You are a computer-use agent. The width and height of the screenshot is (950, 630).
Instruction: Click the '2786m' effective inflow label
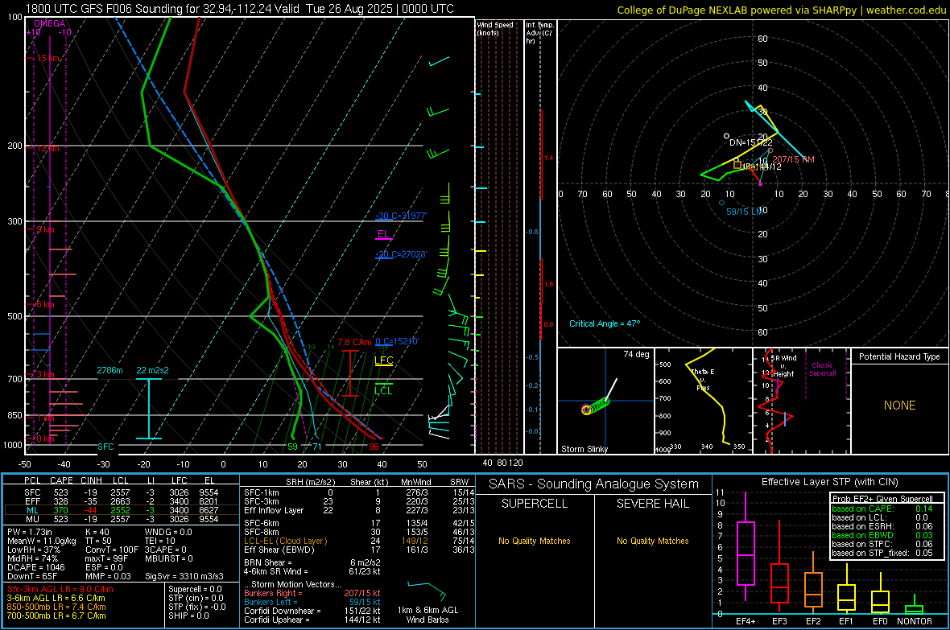coord(109,370)
